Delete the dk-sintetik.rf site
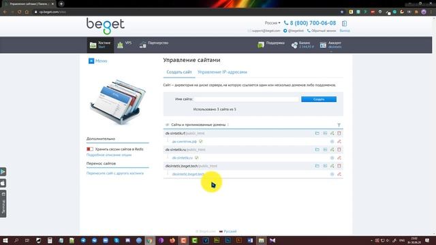436x245 pixels. pos(339,133)
